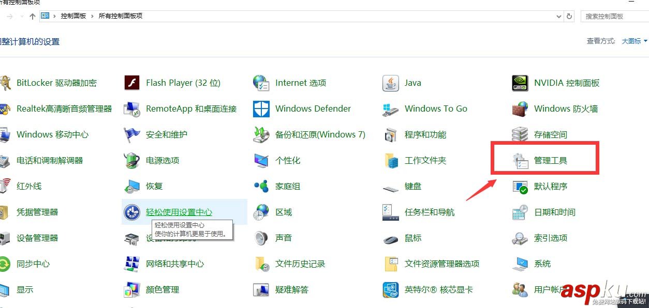Screen dimensions: 649x308
Task: Refresh the control panel address bar
Action: coord(570,17)
